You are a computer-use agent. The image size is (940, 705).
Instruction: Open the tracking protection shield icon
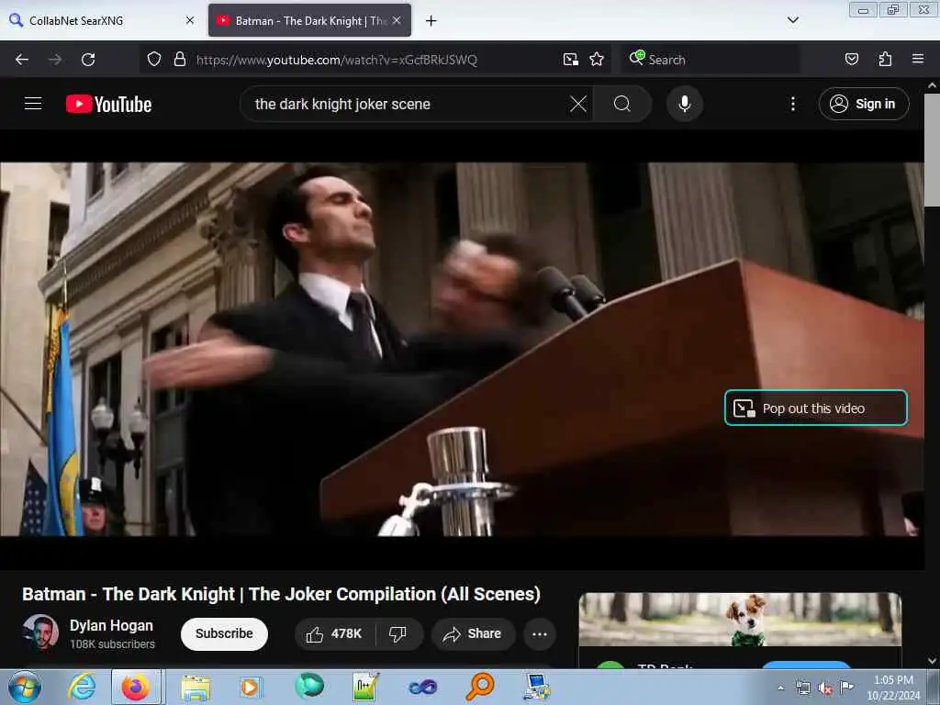pos(154,60)
